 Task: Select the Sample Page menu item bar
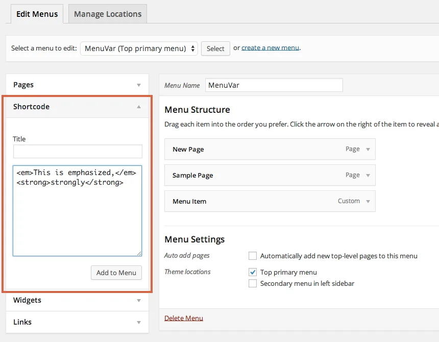pyautogui.click(x=270, y=175)
